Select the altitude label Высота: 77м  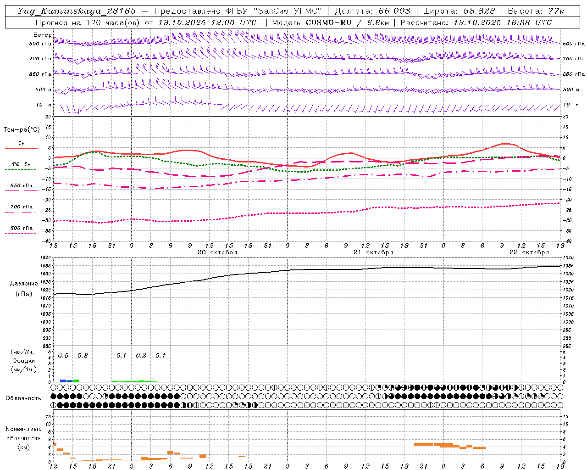coord(536,11)
